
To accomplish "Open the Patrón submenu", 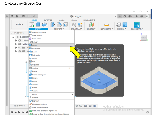I will click(51, 94).
